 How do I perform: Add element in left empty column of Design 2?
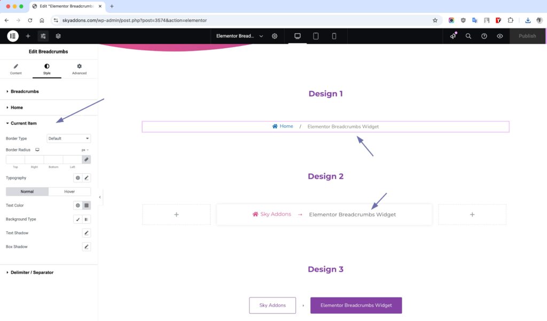point(176,215)
